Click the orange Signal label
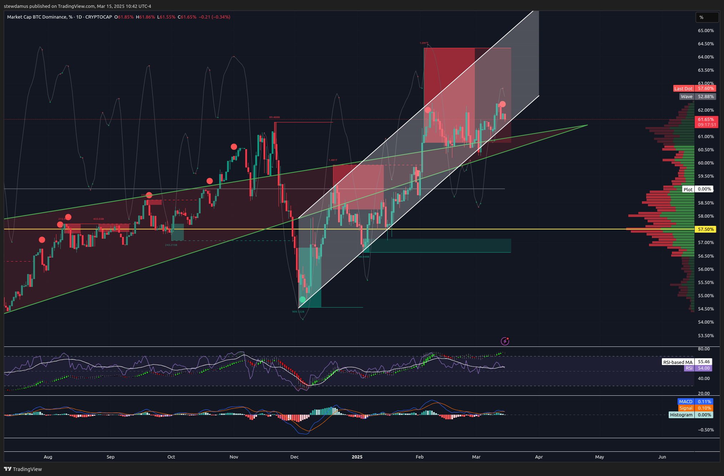Viewport: 724px width, 476px height. coord(686,408)
